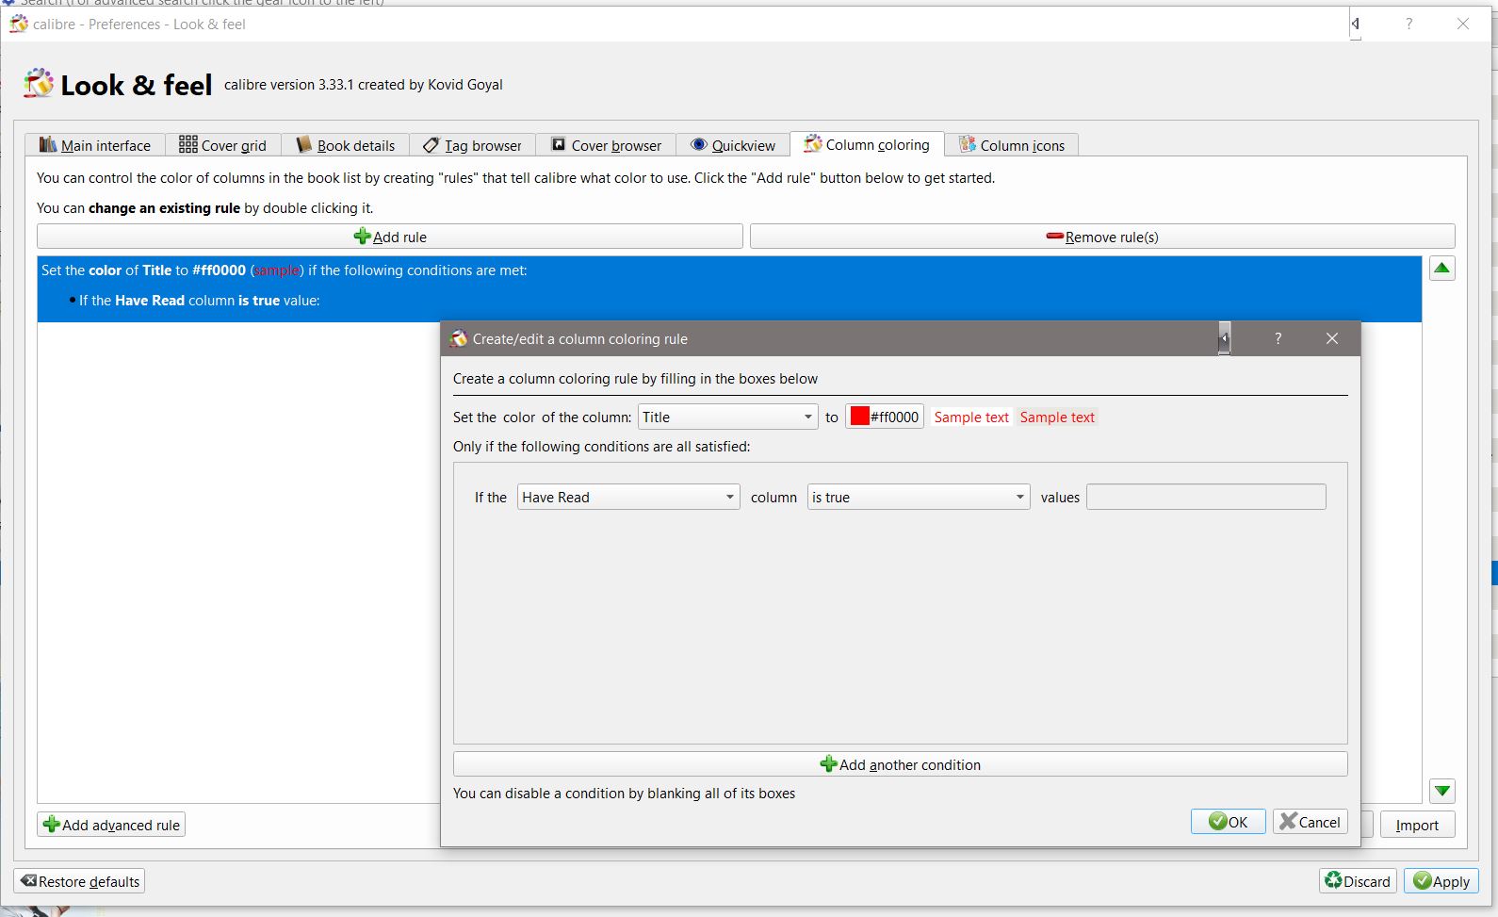Restore defaults in preferences
The width and height of the screenshot is (1498, 917).
coord(80,881)
